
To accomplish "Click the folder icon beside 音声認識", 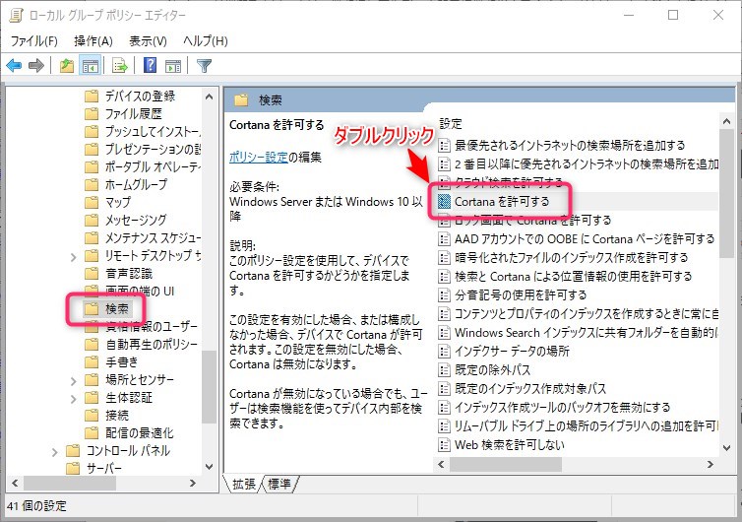I will click(x=92, y=274).
